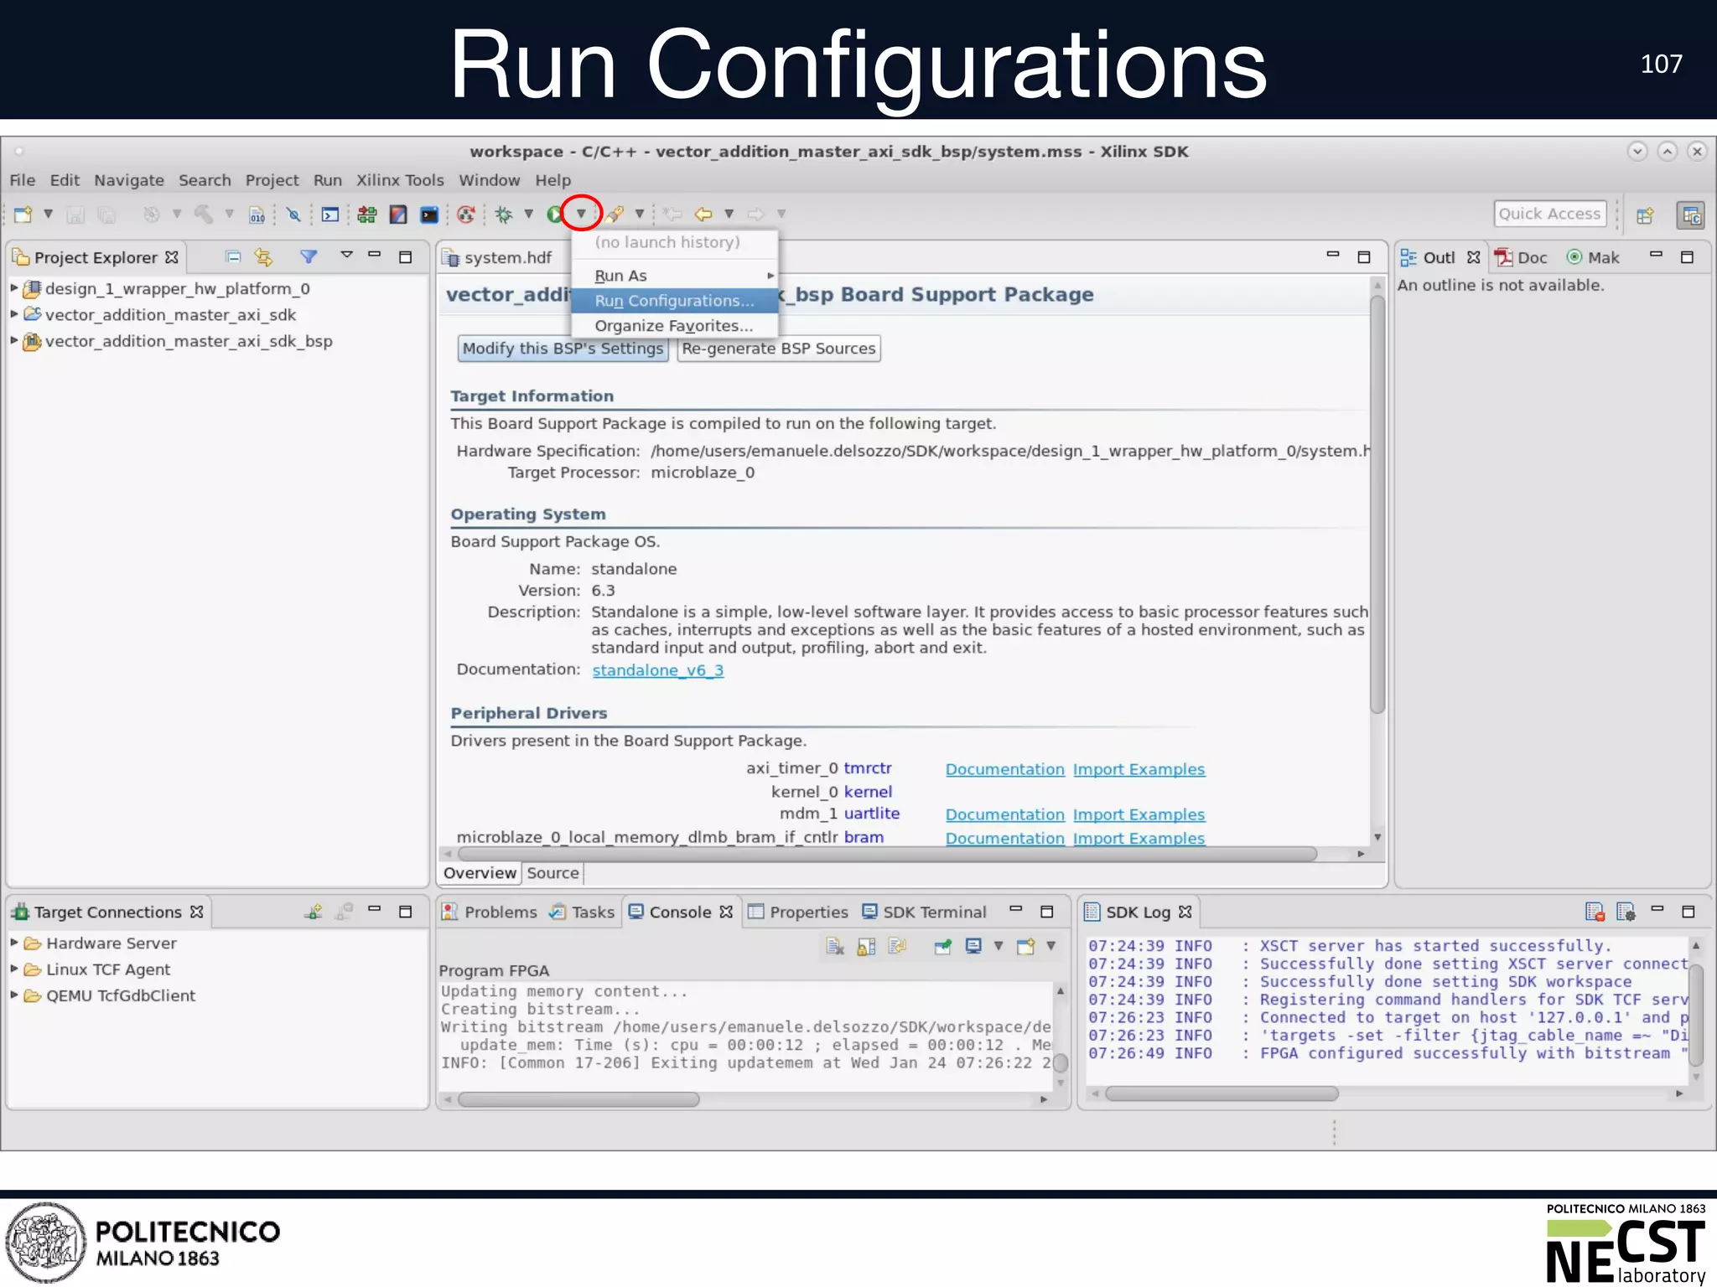Open the Xilinx Tools menu
Screen dimensions: 1717x1287
click(x=400, y=180)
